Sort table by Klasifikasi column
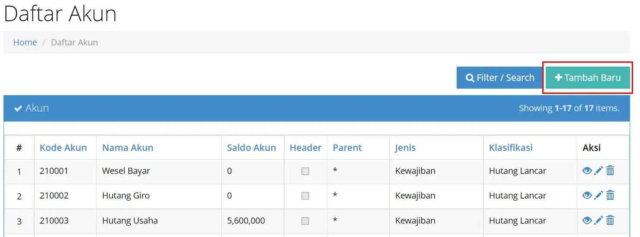Image resolution: width=640 pixels, height=237 pixels. click(x=511, y=147)
